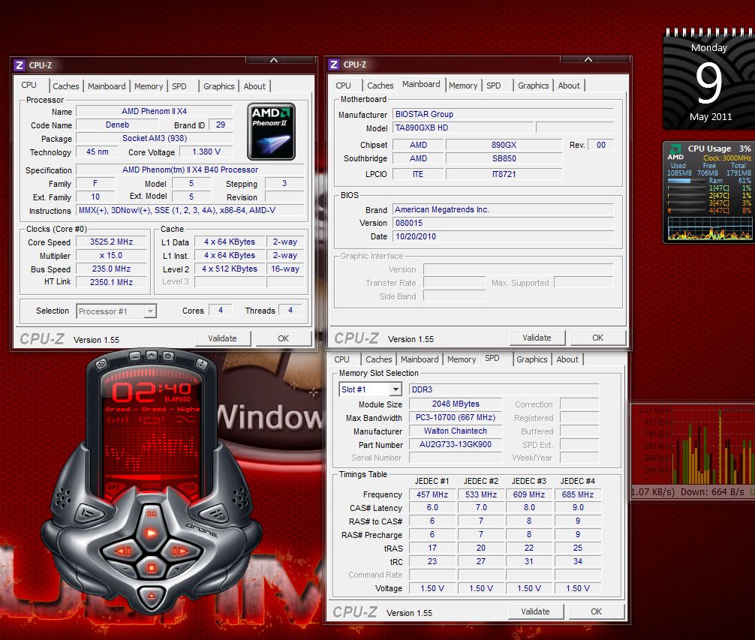This screenshot has width=755, height=640.
Task: Click the play button on the media player
Action: tap(151, 533)
